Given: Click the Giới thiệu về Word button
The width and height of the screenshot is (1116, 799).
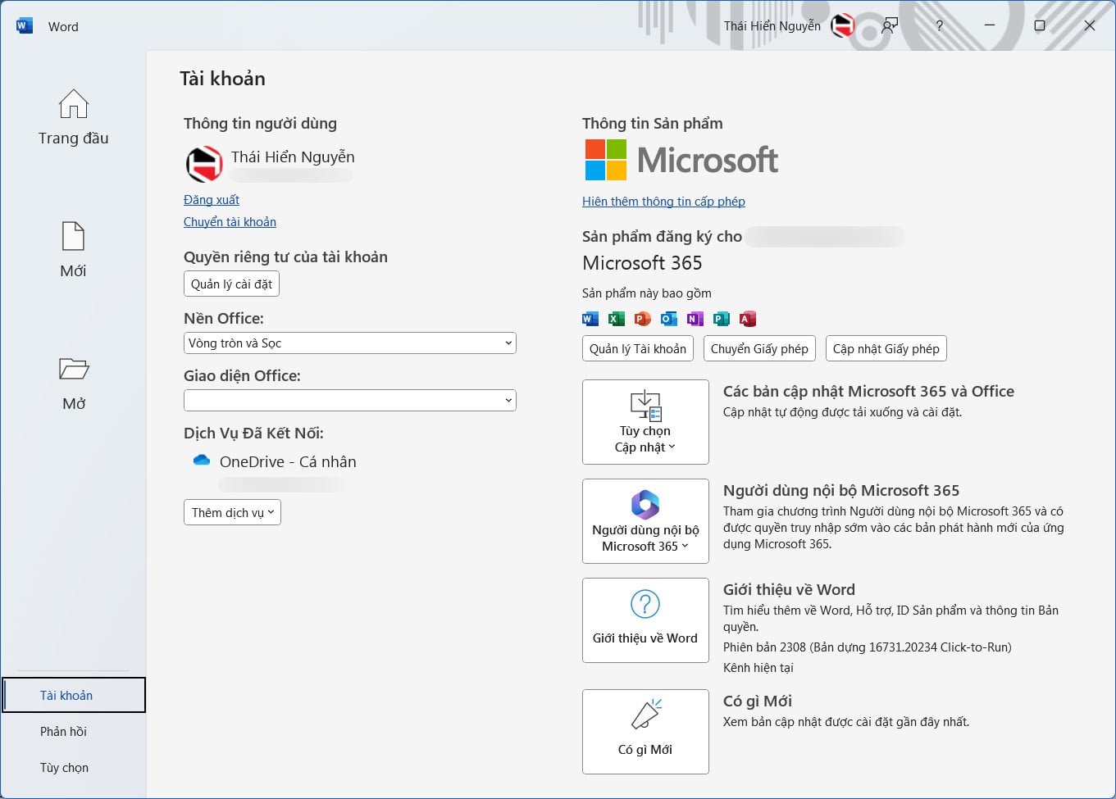Looking at the screenshot, I should click(645, 620).
